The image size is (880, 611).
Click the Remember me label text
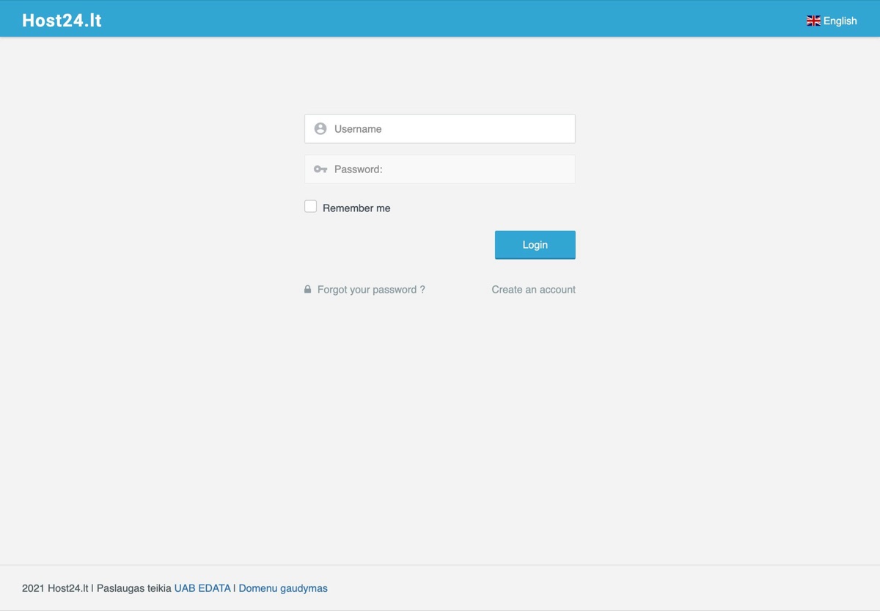point(356,208)
